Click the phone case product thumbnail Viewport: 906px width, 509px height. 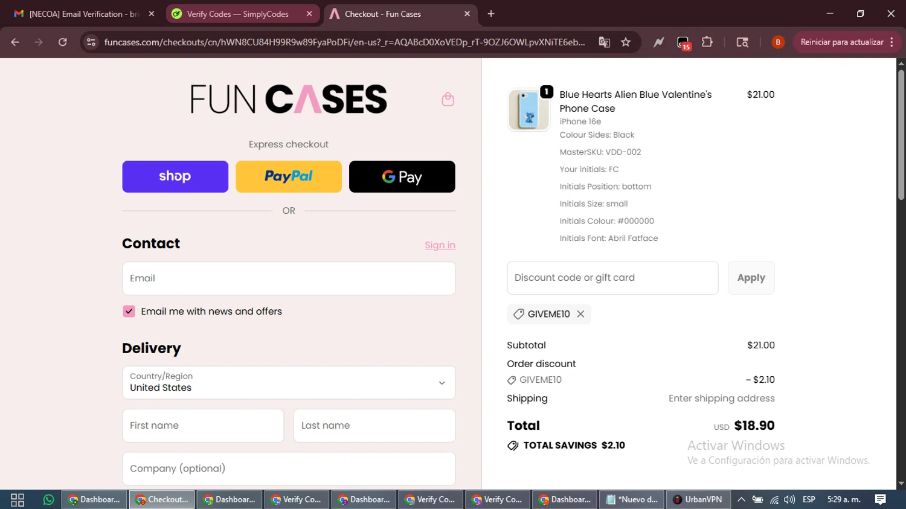pyautogui.click(x=528, y=109)
